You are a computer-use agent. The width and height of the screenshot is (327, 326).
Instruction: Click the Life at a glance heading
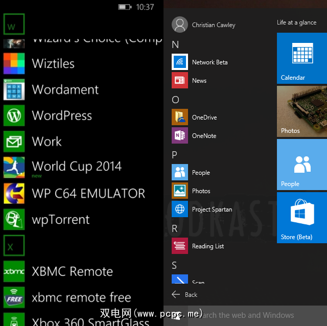296,22
